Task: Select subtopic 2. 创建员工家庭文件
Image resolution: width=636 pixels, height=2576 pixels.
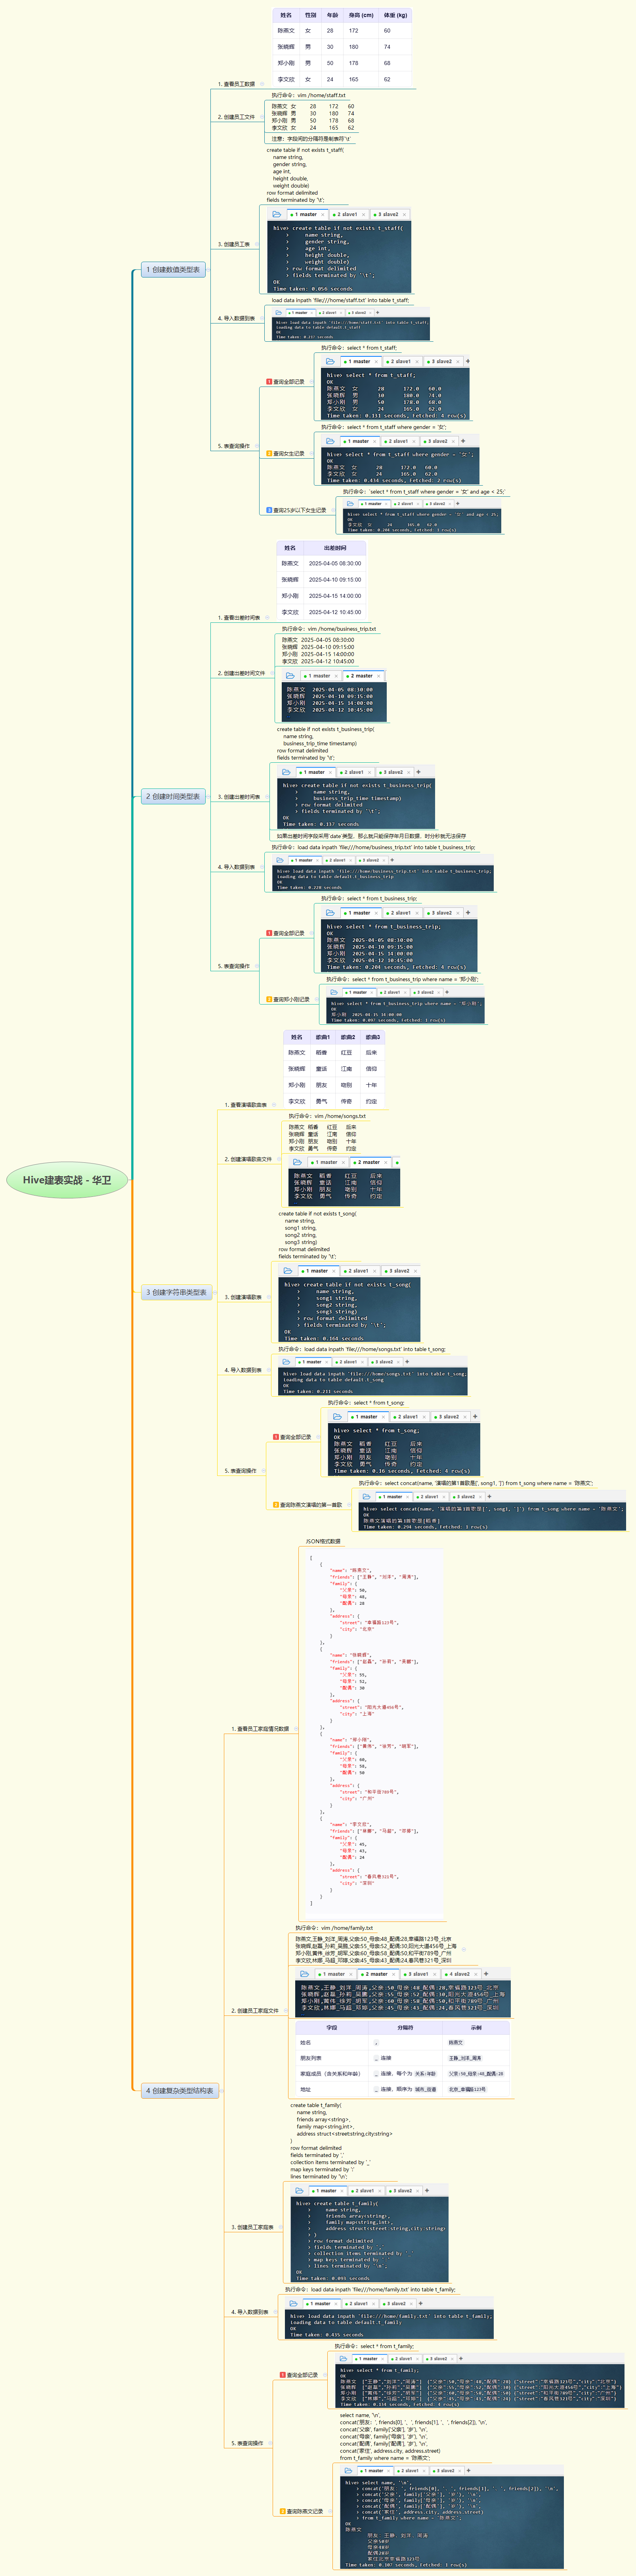Action: (x=255, y=2011)
